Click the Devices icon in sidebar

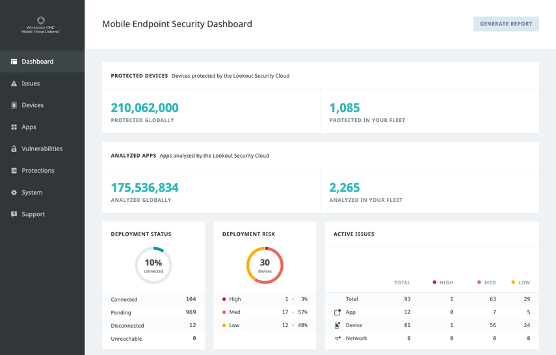pyautogui.click(x=14, y=105)
